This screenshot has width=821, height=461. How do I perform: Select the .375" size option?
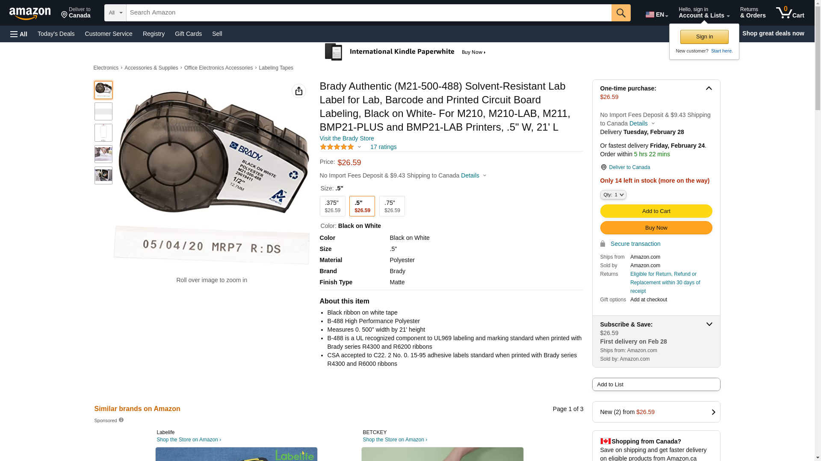point(332,206)
